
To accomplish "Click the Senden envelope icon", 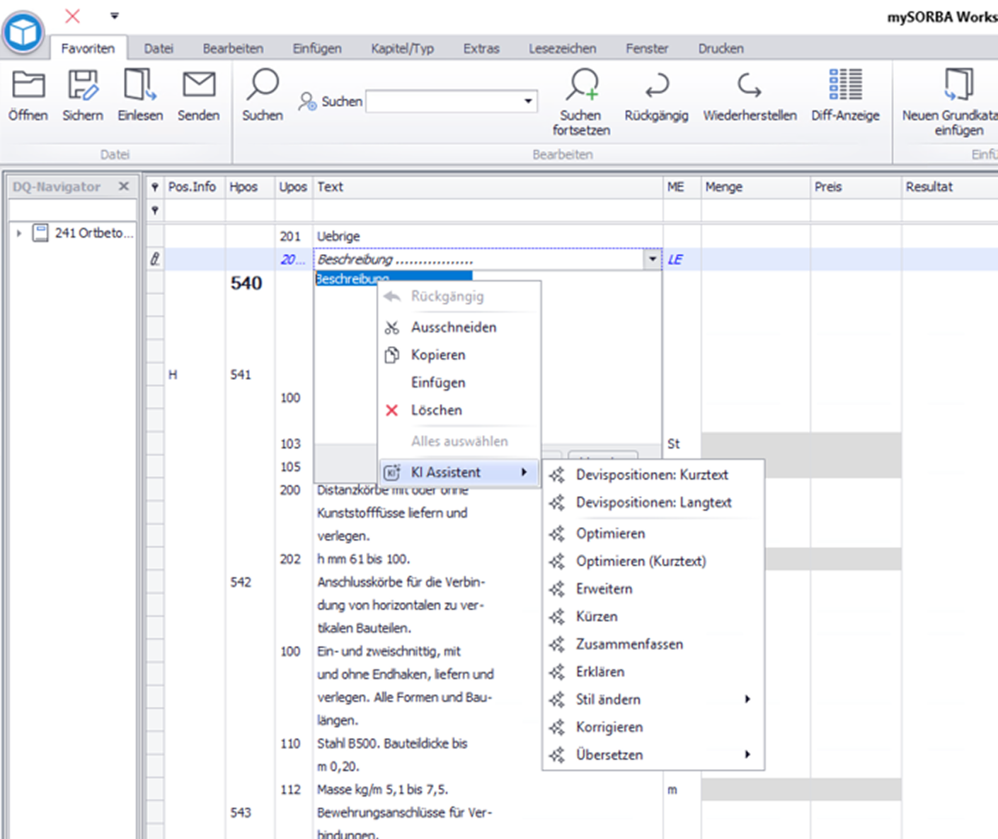I will 199,85.
